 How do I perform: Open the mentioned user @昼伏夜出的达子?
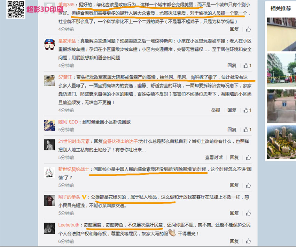coord(120,141)
